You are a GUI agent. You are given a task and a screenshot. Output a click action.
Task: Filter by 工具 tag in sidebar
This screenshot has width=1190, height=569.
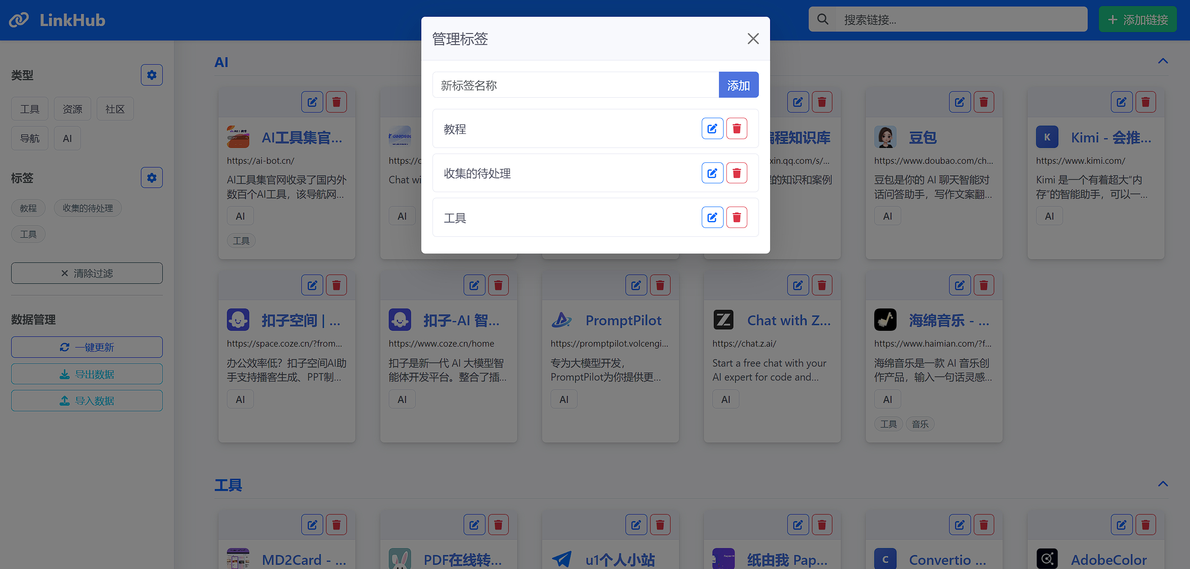[28, 234]
